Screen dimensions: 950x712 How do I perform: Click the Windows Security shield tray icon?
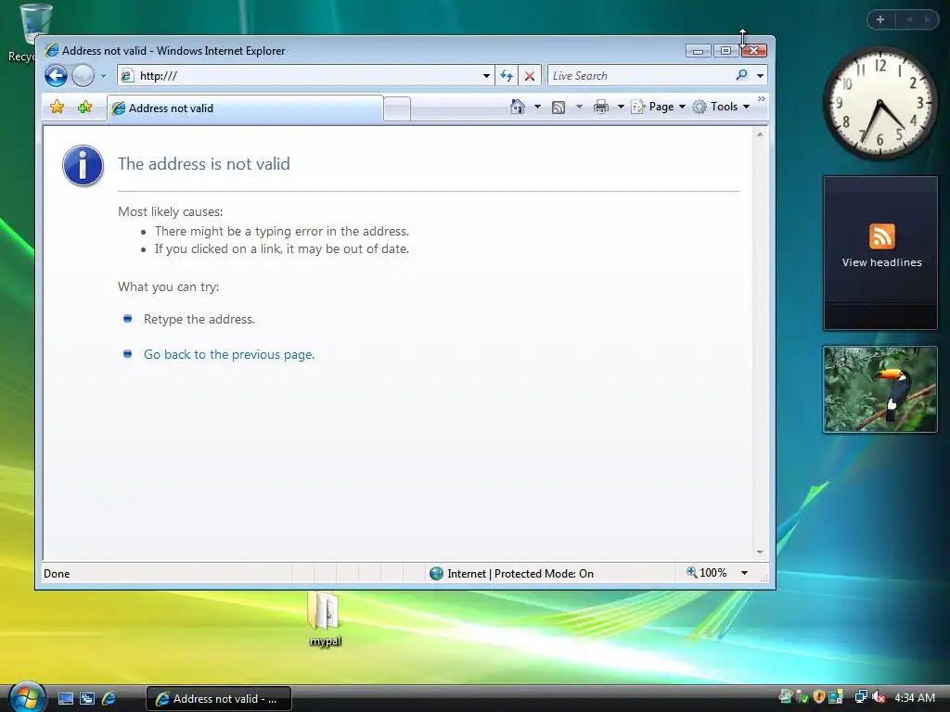click(x=819, y=697)
